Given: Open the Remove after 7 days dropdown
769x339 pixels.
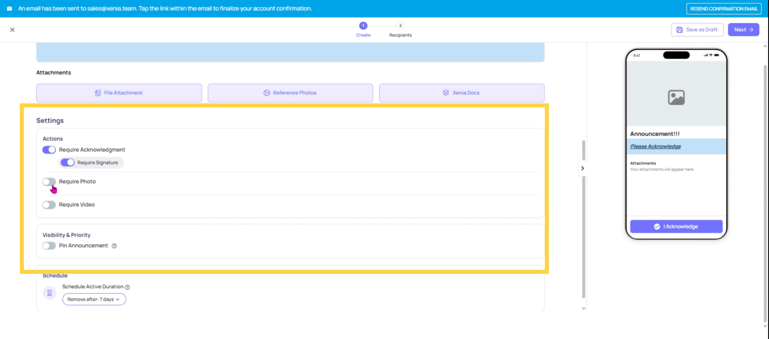Looking at the screenshot, I should (x=94, y=299).
